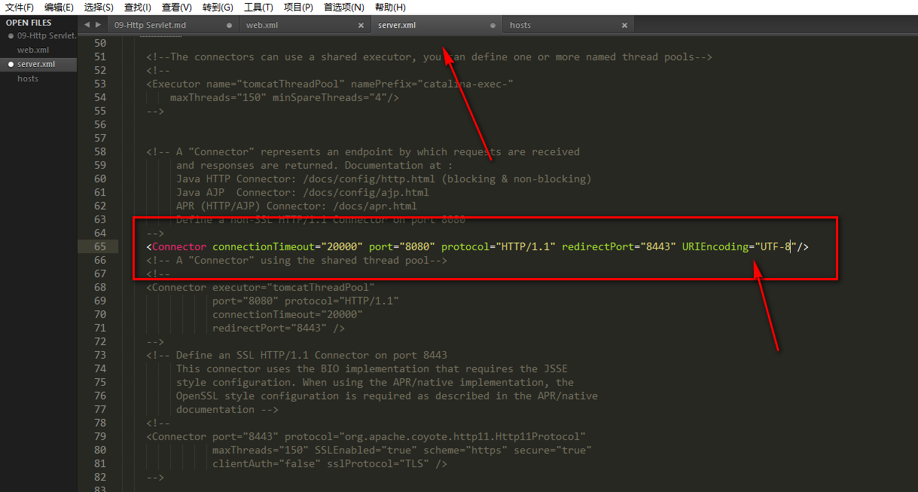
Task: Click the "8080" port value on line 65
Action: point(417,246)
